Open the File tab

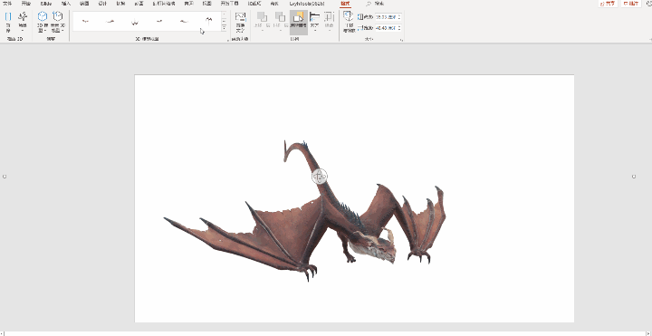tap(7, 4)
